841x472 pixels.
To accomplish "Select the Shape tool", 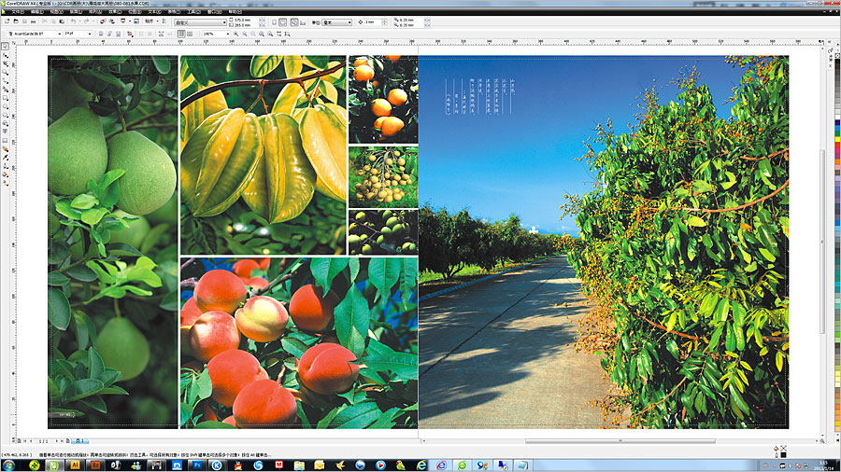I will tap(6, 55).
